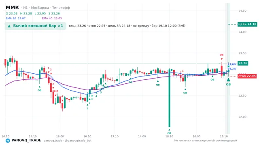Screen dimensions: 259x145
Task: Open the Бычий внешний бар ×1 signal badge
Action: click(36, 26)
